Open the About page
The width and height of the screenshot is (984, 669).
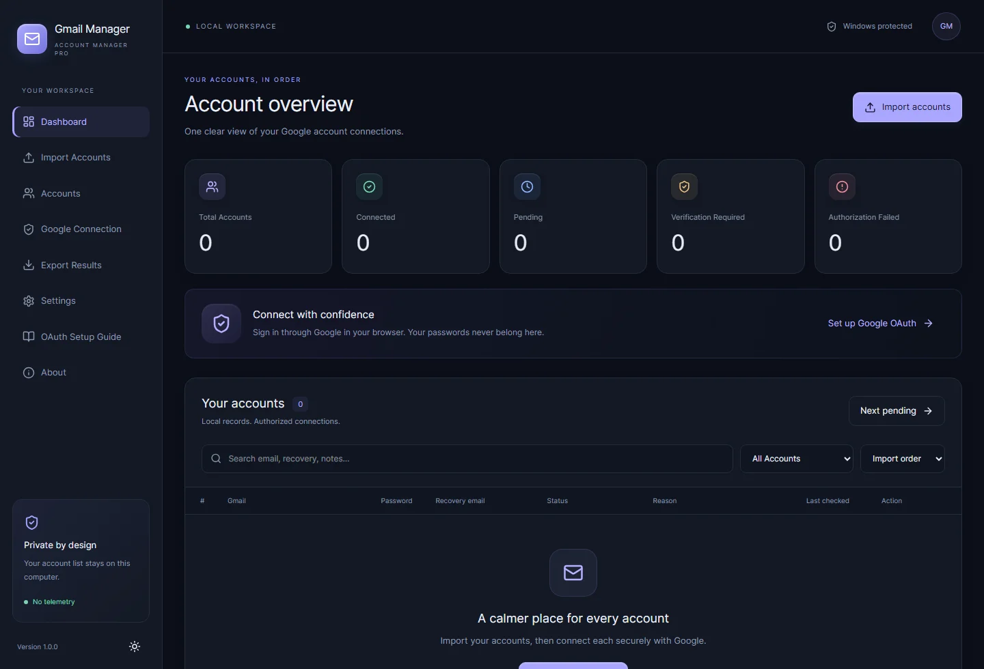point(81,373)
